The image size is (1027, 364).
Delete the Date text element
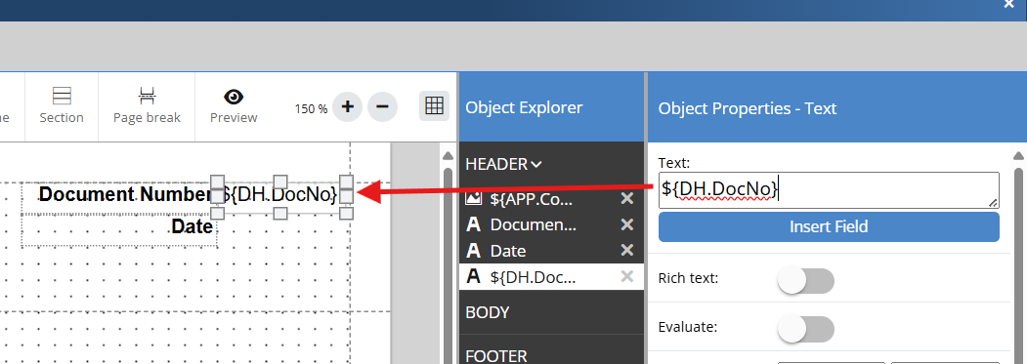(626, 251)
